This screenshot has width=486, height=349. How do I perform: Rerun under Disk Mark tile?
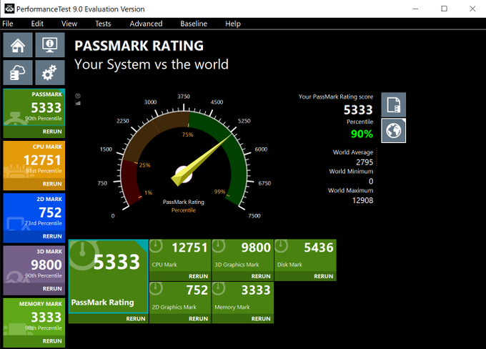324,276
